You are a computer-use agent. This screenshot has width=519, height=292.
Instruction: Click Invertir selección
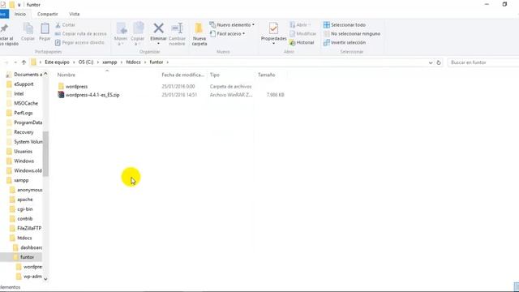(x=345, y=42)
